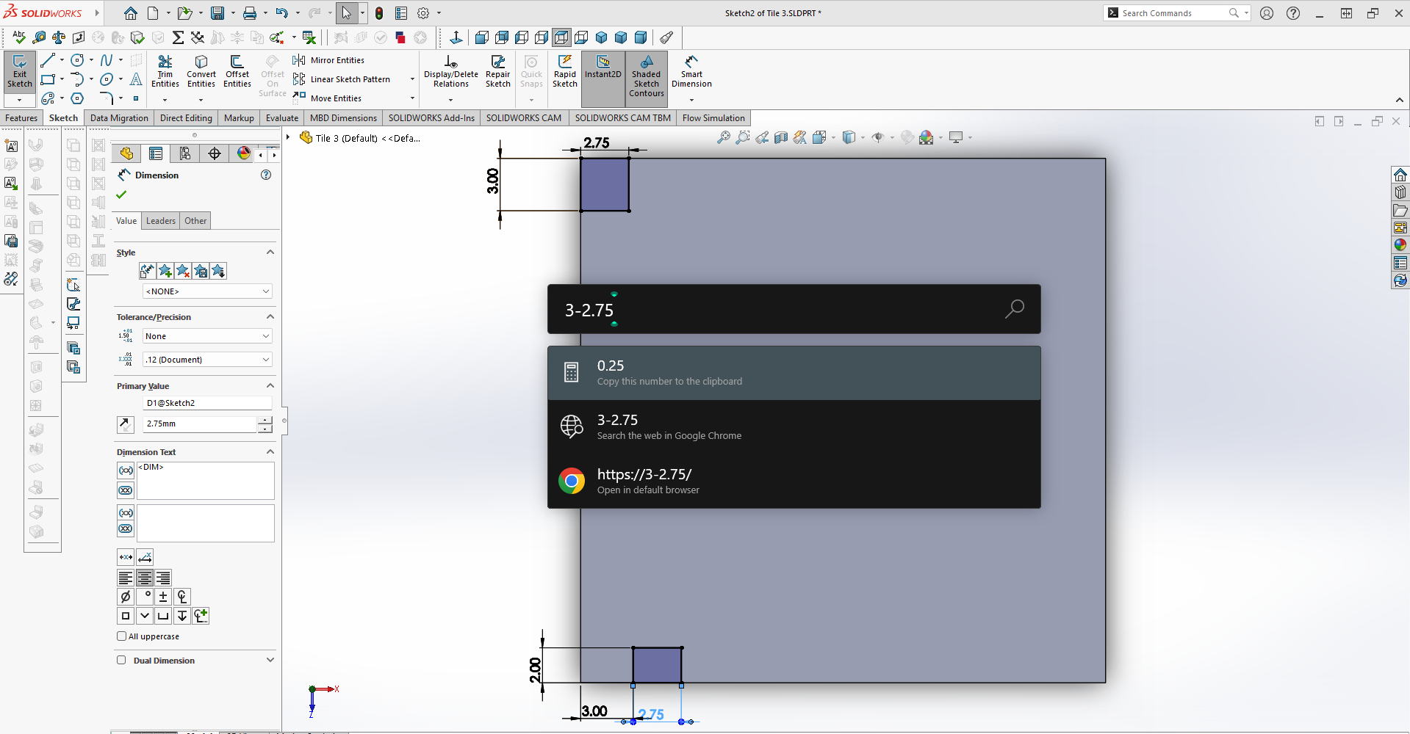This screenshot has width=1410, height=734.
Task: Expand the Dual Dimension section
Action: [x=270, y=660]
